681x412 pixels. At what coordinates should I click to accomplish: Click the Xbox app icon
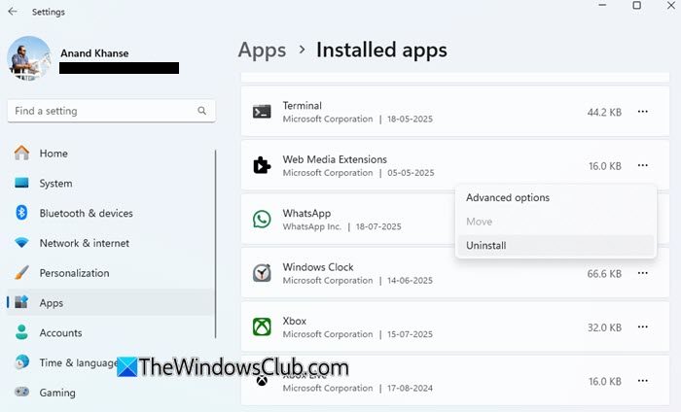(x=262, y=326)
